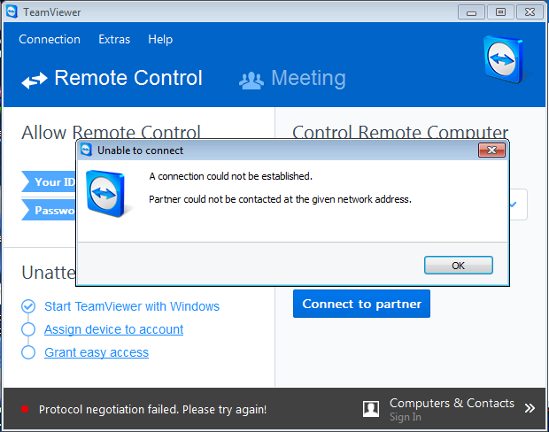Click the Connect to partner button
This screenshot has width=549, height=432.
click(361, 304)
